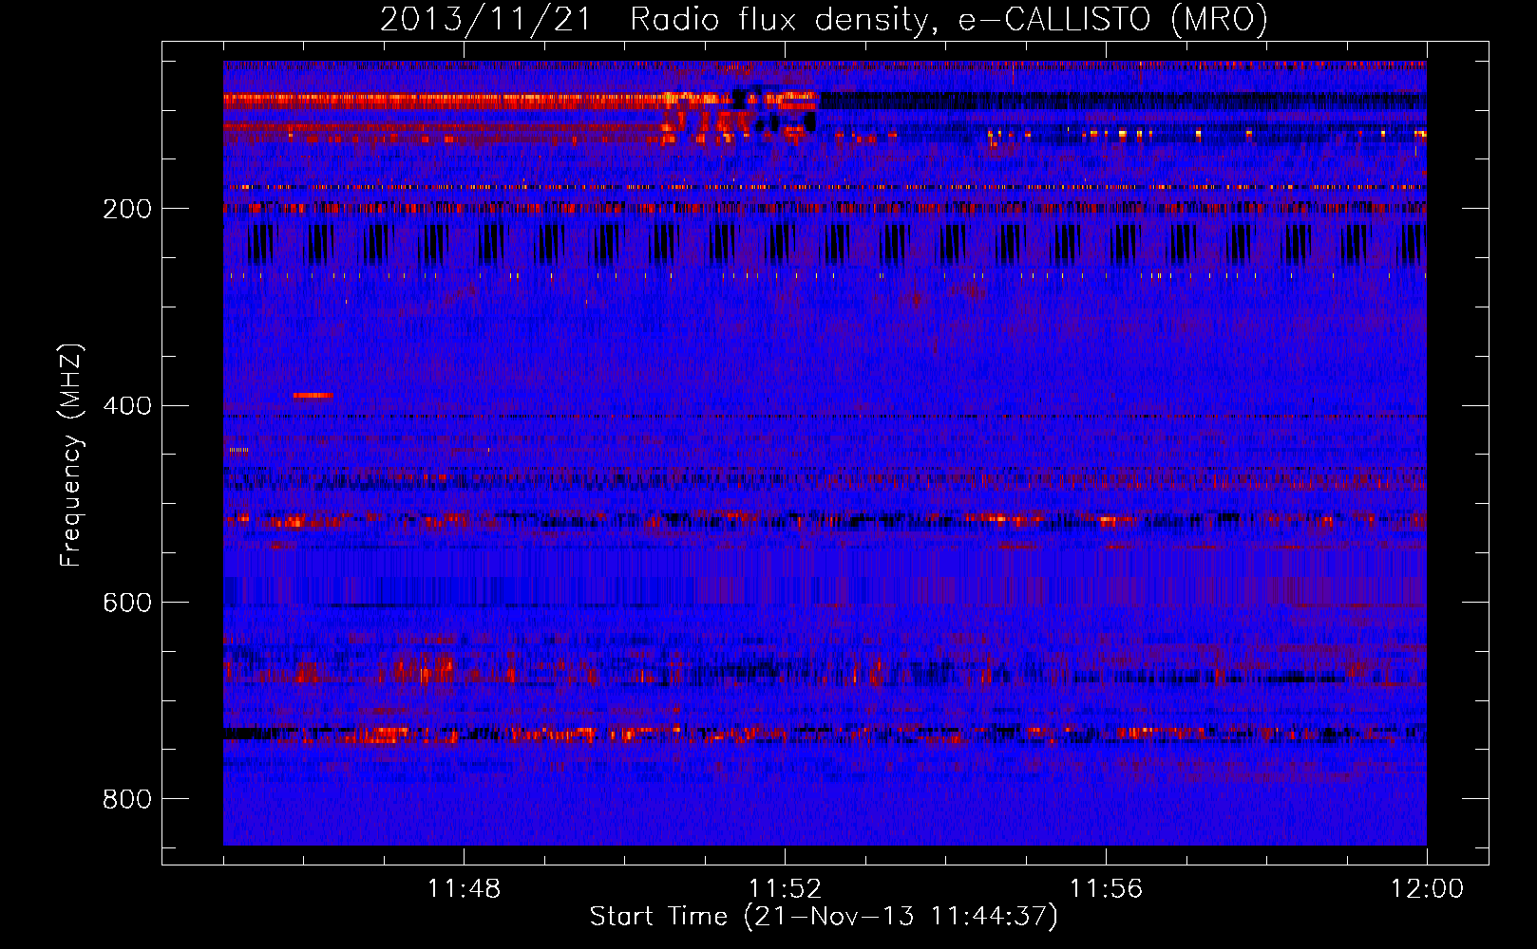Click the plot title "2013/11/21 Radio flux density, e-CALLISTO (MRO)"
The image size is (1537, 949).
(x=824, y=20)
